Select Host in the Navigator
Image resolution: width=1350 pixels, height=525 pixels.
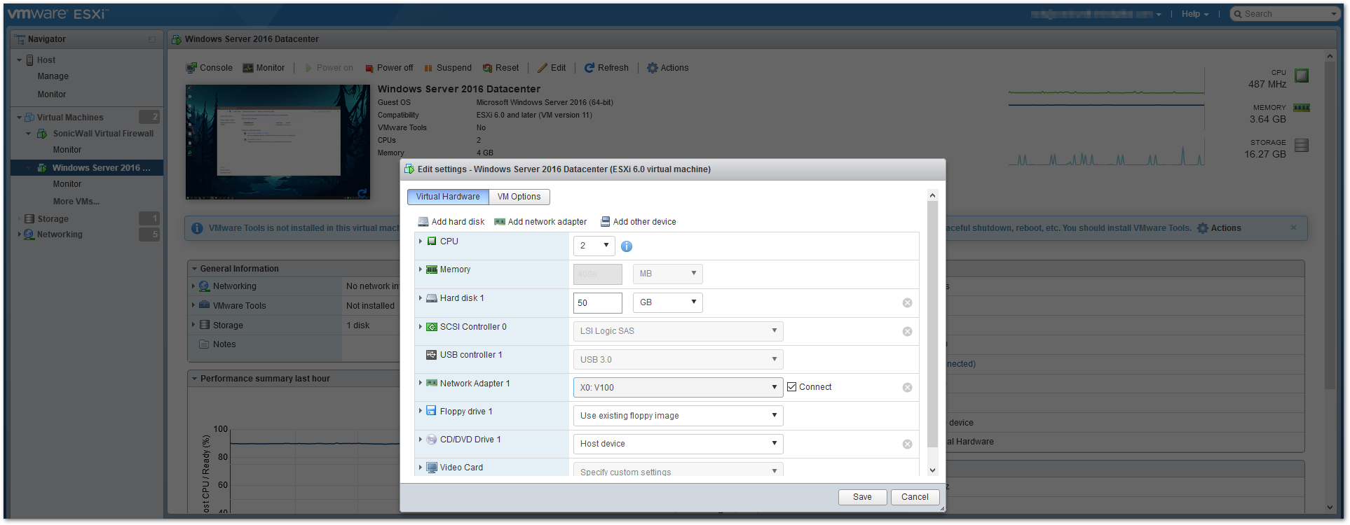click(x=46, y=60)
